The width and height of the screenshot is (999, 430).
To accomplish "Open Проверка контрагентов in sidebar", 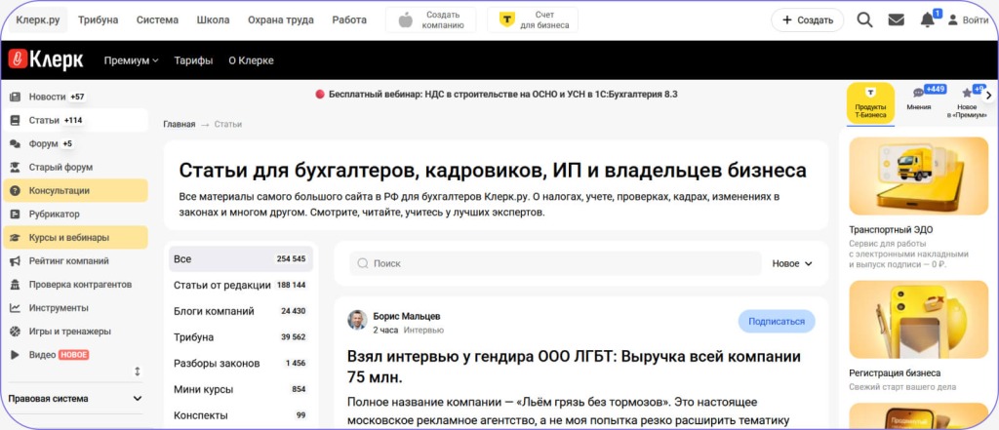I will [x=75, y=284].
